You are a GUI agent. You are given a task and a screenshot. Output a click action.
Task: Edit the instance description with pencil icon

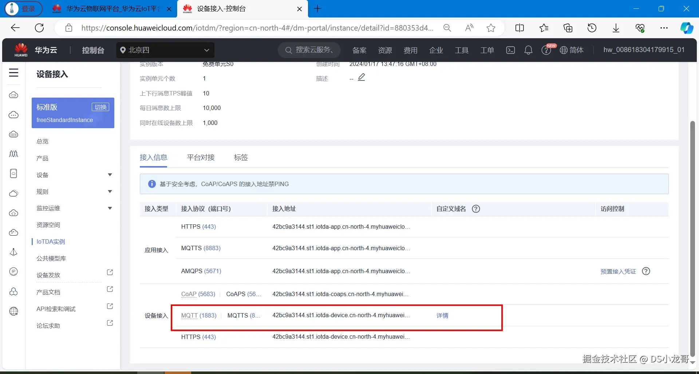pos(361,77)
